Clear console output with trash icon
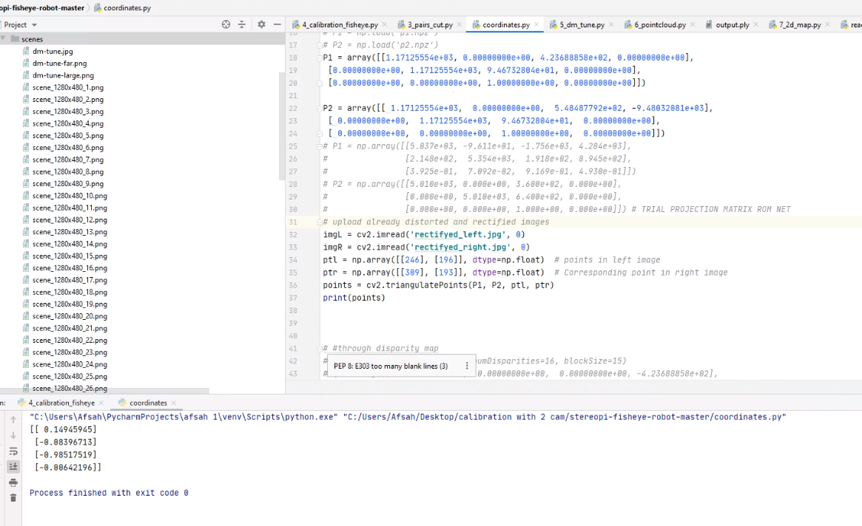This screenshot has width=862, height=526. point(13,498)
